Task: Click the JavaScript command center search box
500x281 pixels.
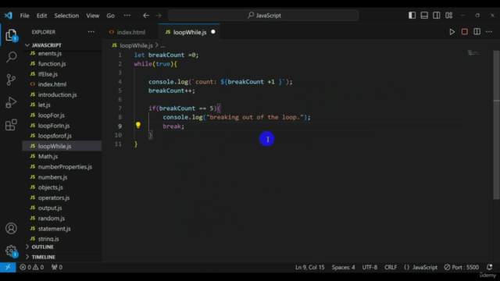Action: coord(263,16)
